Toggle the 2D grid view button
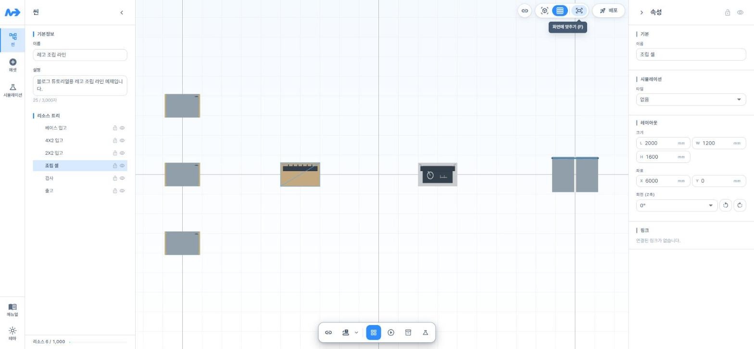The width and height of the screenshot is (754, 349). [x=560, y=11]
